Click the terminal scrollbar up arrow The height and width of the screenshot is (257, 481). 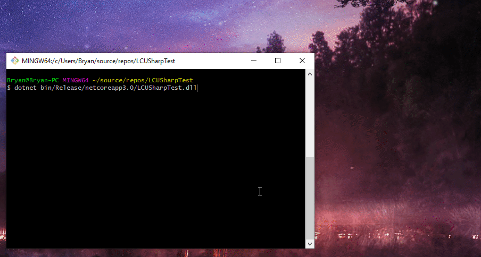pos(310,74)
